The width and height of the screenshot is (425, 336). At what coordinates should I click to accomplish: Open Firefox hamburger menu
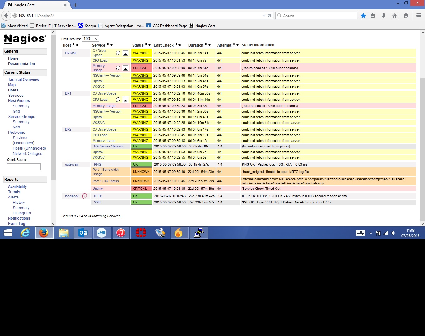pos(418,16)
